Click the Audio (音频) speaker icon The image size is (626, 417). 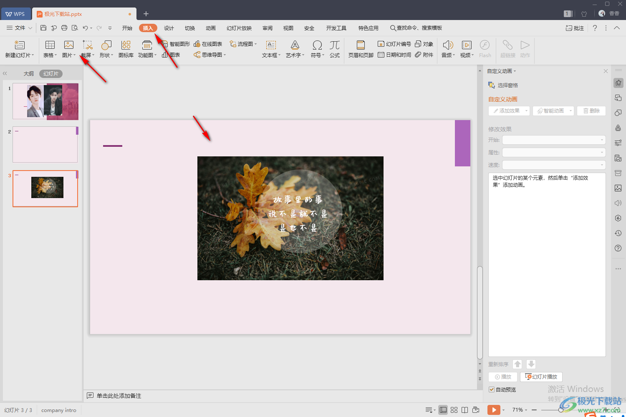[x=448, y=45]
